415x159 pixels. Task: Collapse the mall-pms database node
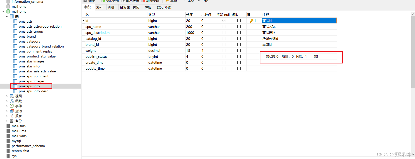(x=3, y=11)
